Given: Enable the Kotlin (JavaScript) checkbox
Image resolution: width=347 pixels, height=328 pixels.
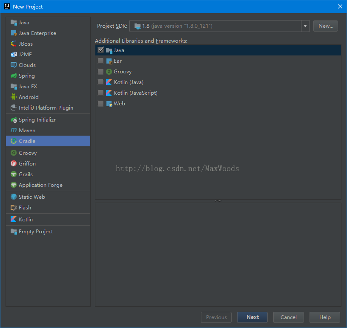Looking at the screenshot, I should [x=100, y=93].
